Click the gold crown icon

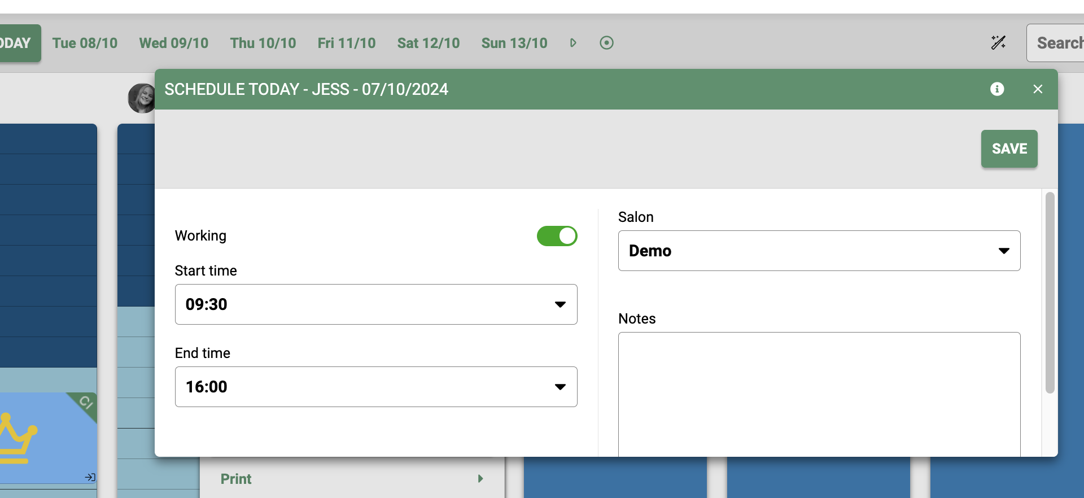pyautogui.click(x=17, y=439)
